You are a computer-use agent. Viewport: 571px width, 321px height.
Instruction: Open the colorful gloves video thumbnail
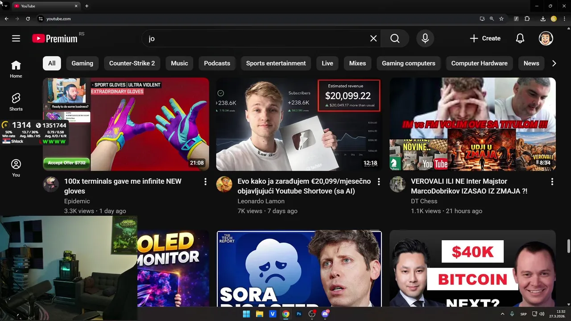(x=126, y=124)
